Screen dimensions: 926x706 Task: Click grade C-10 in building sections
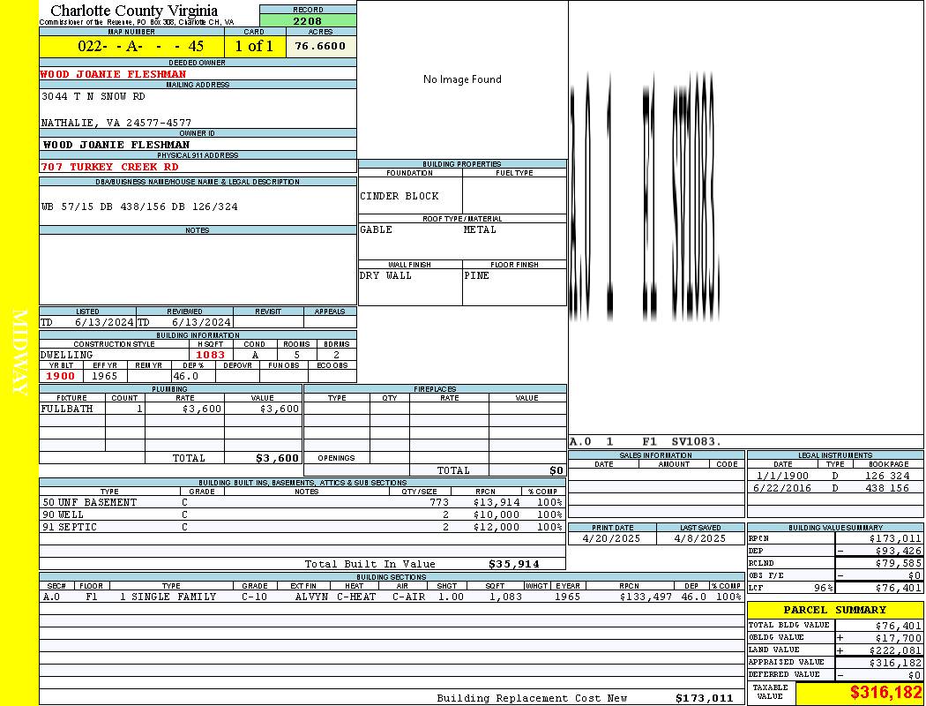point(255,597)
